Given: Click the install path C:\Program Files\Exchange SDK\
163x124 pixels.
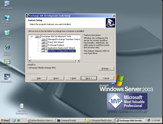Looking at the screenshot, I should (42, 68).
